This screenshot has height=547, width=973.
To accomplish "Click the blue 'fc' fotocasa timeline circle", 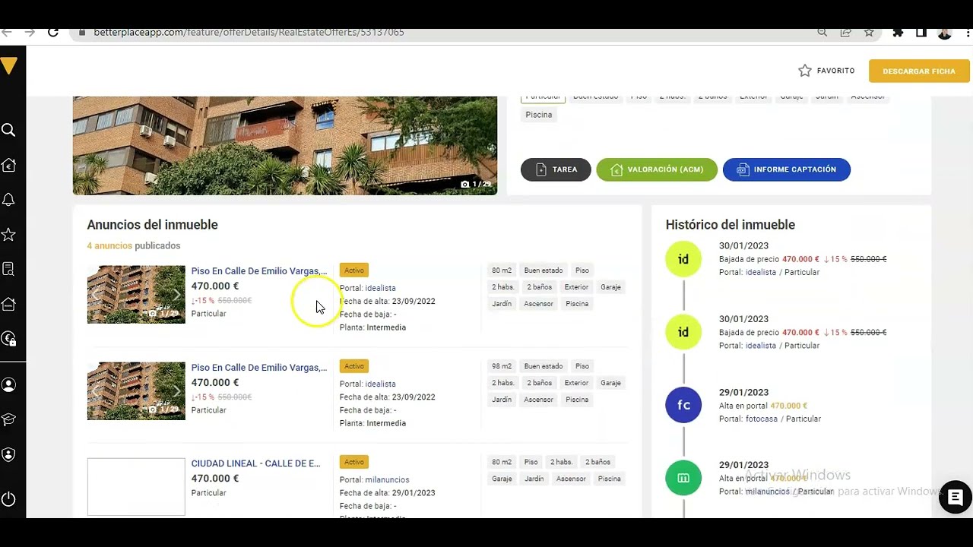I will [683, 405].
